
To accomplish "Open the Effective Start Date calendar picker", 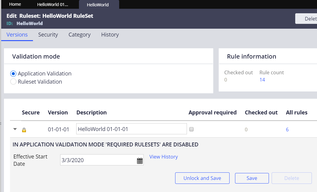I will 139,160.
